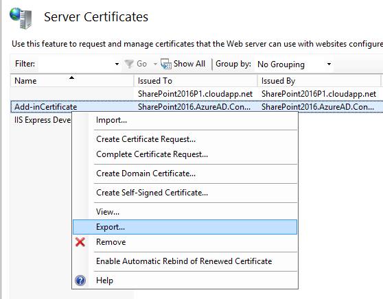
Task: Select Export... in the context menu
Action: click(x=185, y=227)
